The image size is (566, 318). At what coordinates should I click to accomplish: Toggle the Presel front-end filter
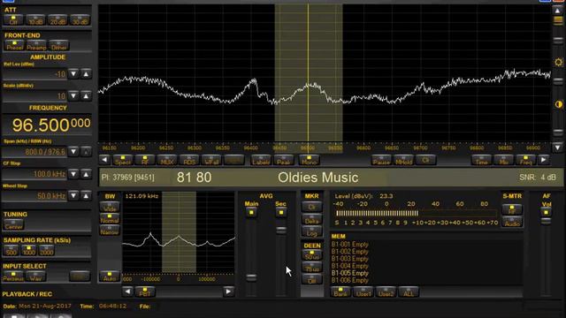tap(14, 45)
